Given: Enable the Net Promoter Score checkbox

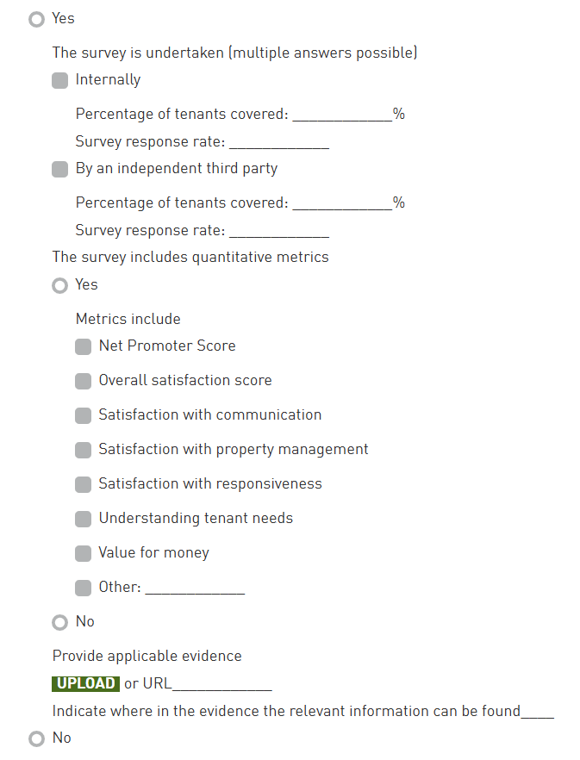Looking at the screenshot, I should point(83,346).
